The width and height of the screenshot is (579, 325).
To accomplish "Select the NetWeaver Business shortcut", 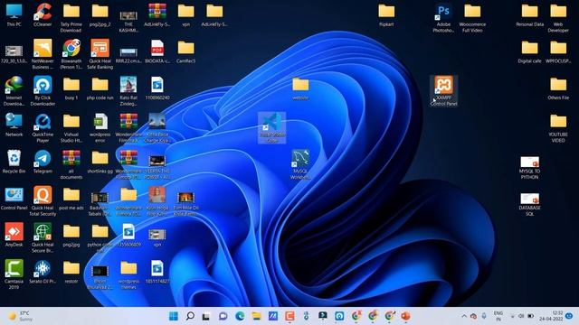I will pyautogui.click(x=43, y=54).
